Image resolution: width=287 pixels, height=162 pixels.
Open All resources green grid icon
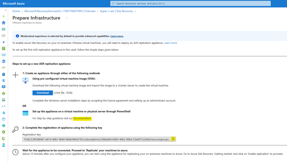[x=3, y=48]
